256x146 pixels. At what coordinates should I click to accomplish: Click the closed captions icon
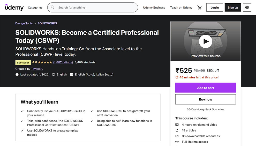click(72, 75)
